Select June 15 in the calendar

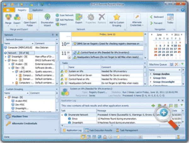coord(168,49)
